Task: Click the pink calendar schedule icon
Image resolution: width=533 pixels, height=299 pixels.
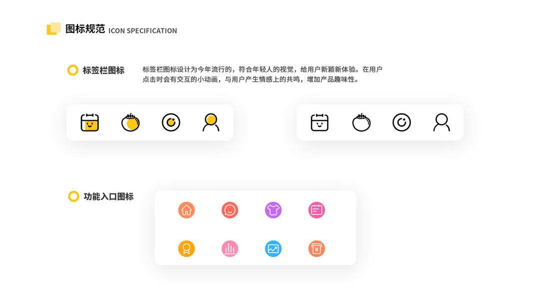Action: click(x=317, y=210)
